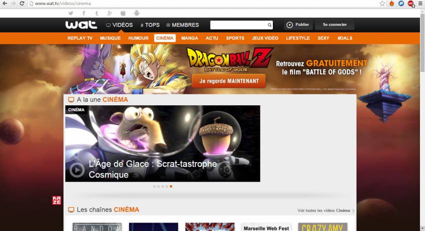Click the TV icon beside A la une

coord(71,100)
